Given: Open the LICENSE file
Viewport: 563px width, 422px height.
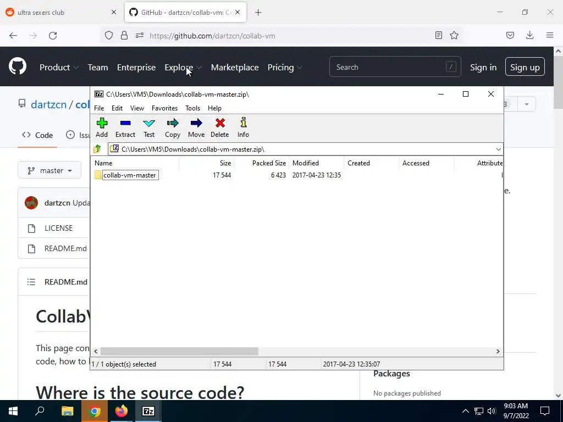Looking at the screenshot, I should [58, 228].
